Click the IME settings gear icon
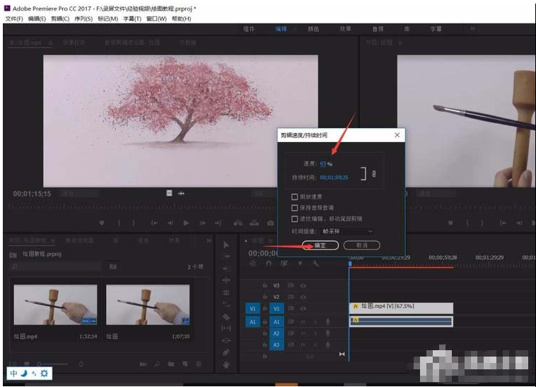Image resolution: width=536 pixels, height=387 pixels. coord(43,372)
